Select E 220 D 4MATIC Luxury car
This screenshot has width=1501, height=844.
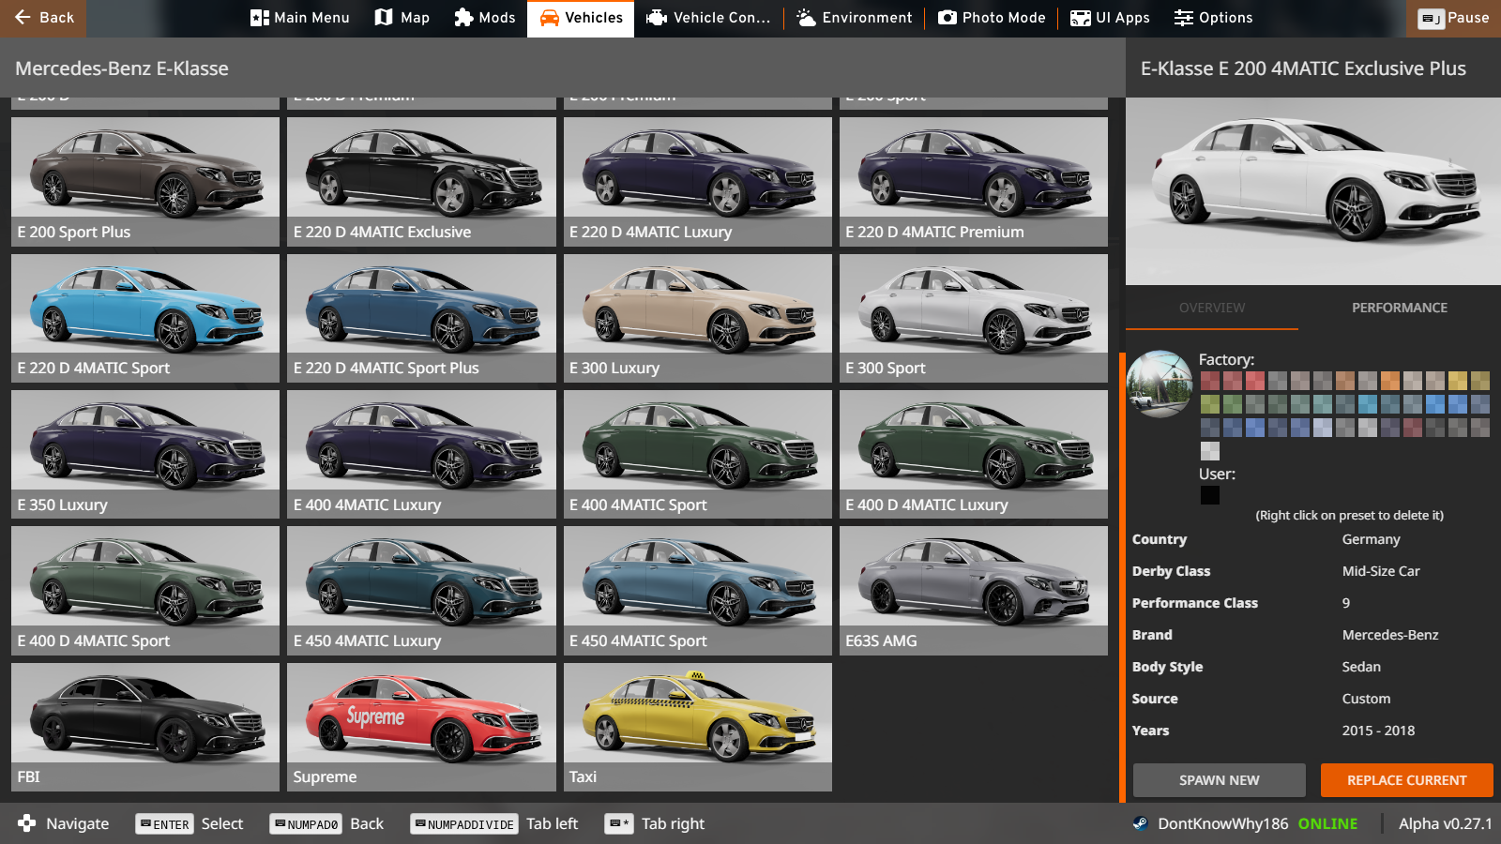698,182
